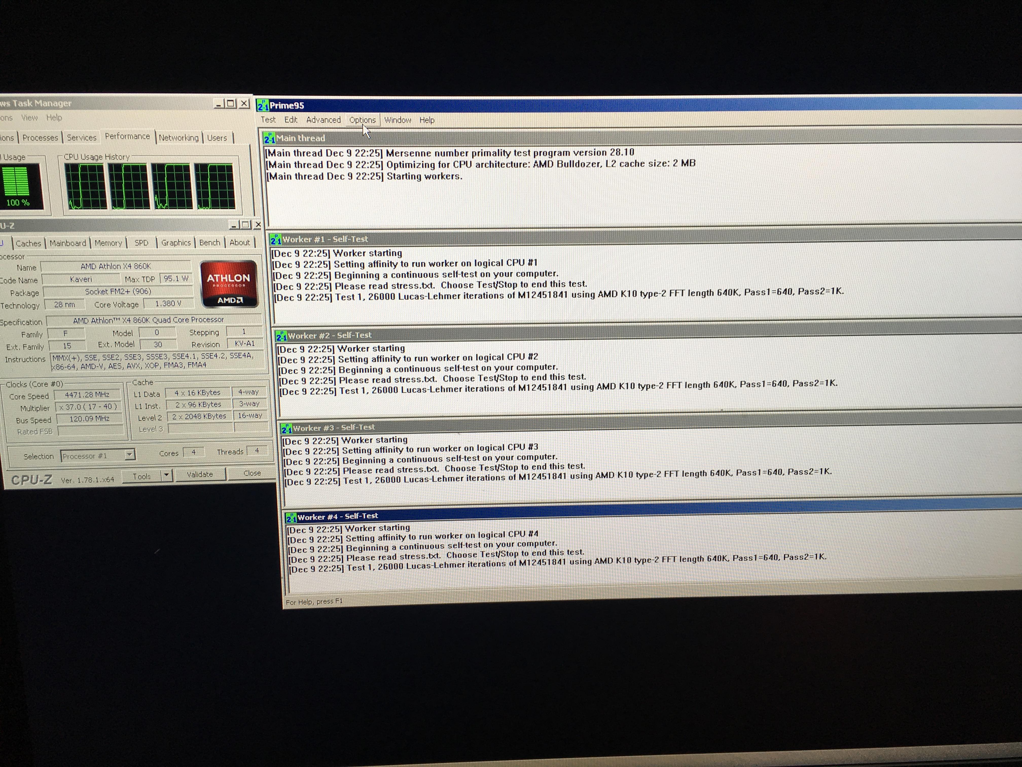Click the Worker #3 Self-Test window icon
Viewport: 1022px width, 767px height.
286,429
